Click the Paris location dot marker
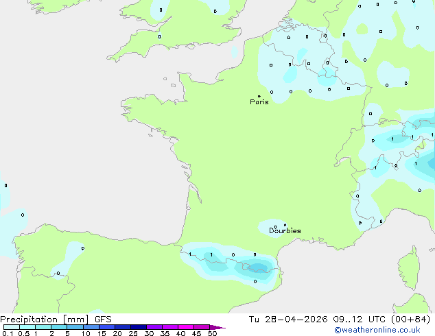The width and height of the screenshot is (435, 336). pos(259,96)
